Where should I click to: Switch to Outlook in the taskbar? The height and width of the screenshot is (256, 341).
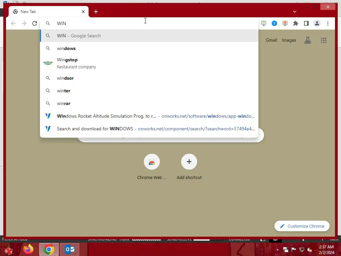70,249
